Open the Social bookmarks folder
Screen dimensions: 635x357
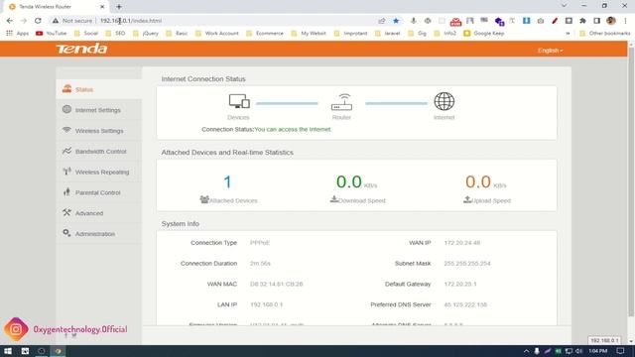[86, 33]
